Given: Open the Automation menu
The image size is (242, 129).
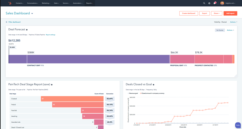Looking at the screenshot, I should coord(78,3).
